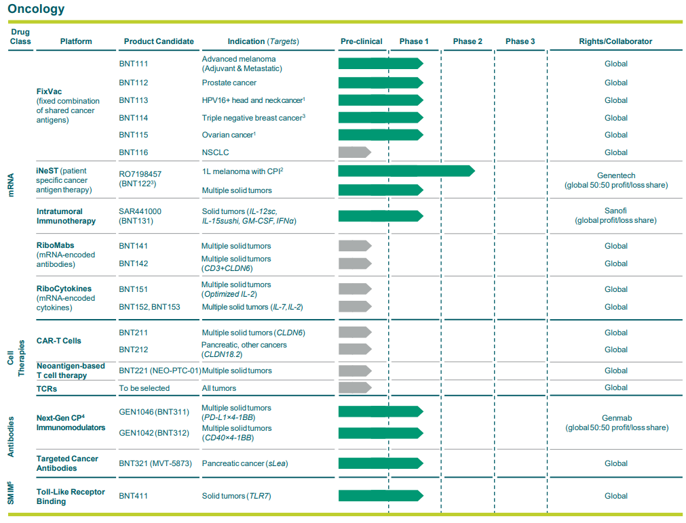The image size is (686, 523).
Task: Select the BNT411 candidate name
Action: point(134,496)
